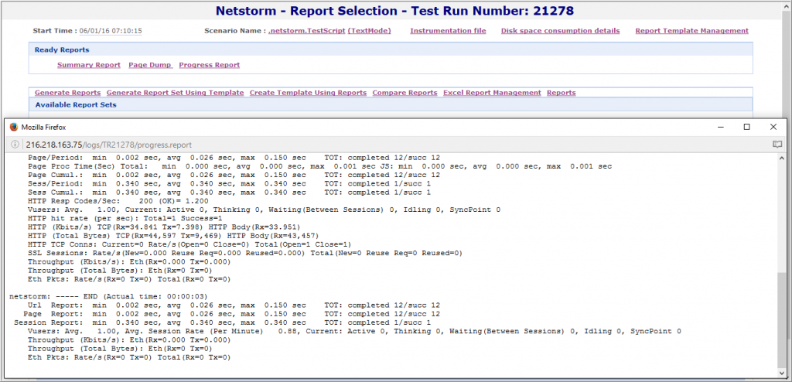Open the .netstorm.TestScript scenario link
This screenshot has width=792, height=382.
tap(307, 31)
